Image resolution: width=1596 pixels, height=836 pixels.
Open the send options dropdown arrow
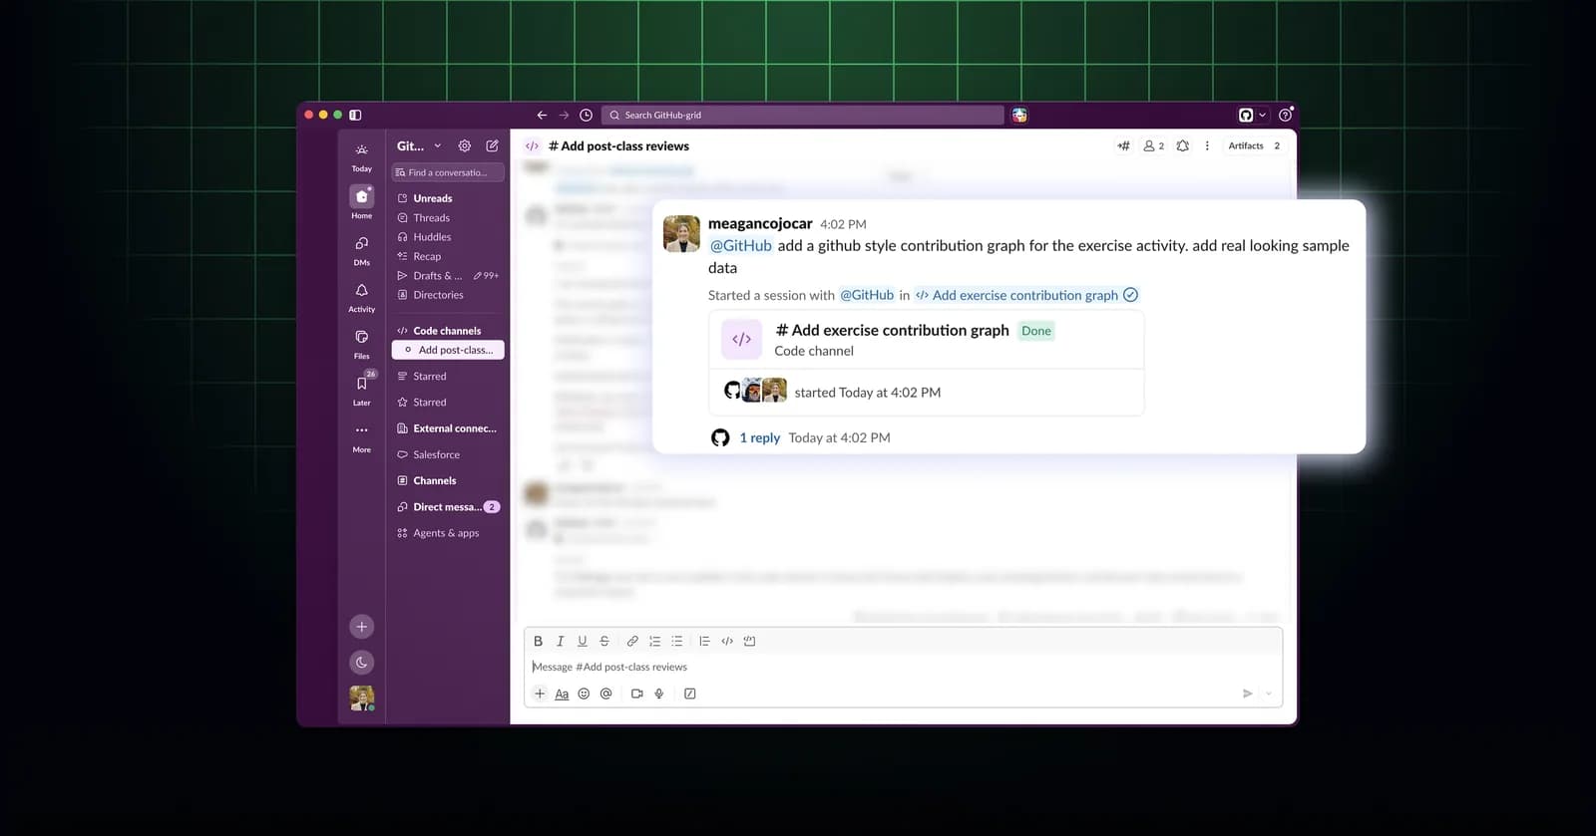[x=1269, y=694]
